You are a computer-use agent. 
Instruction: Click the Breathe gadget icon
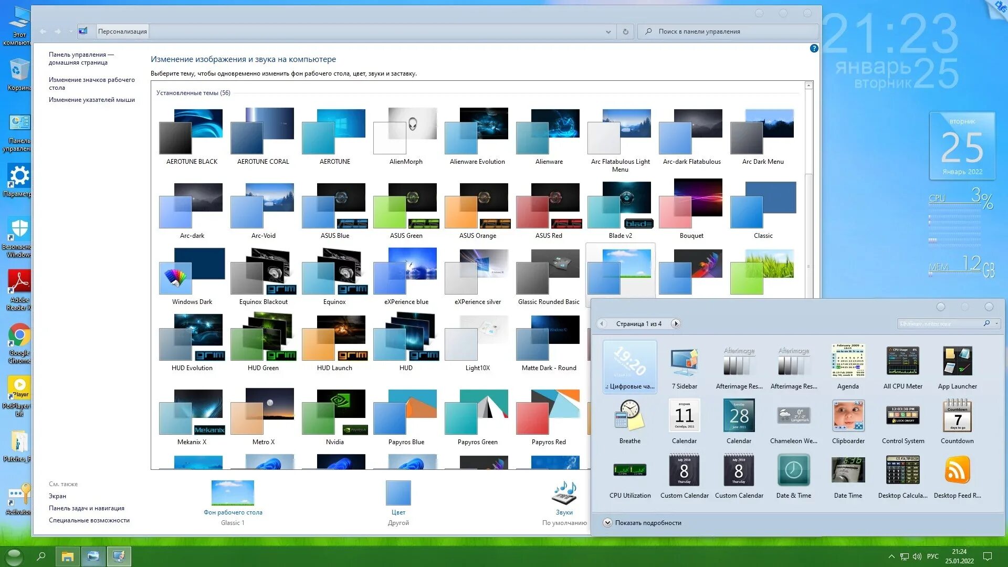click(x=629, y=416)
